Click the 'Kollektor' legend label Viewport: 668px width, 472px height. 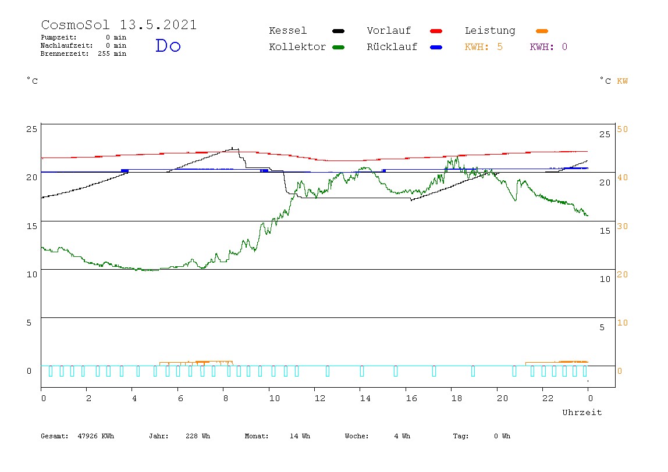coord(297,47)
